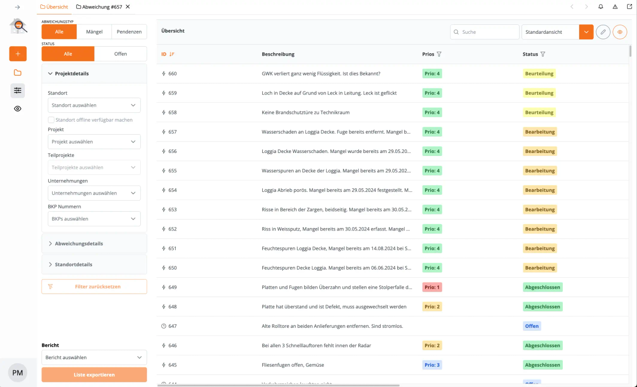Open the notification bell icon

pyautogui.click(x=601, y=7)
